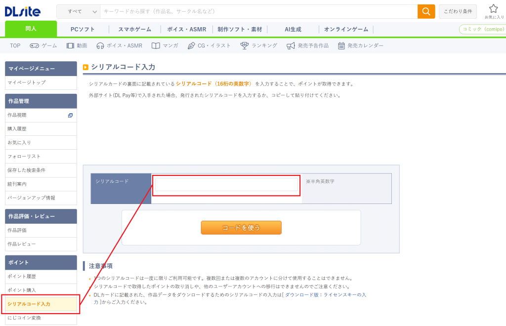Switch to the AI生成 tab
This screenshot has height=326, width=506.
[x=293, y=29]
